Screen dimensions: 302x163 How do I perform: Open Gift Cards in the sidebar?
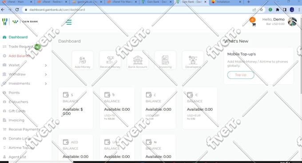pos(17,111)
